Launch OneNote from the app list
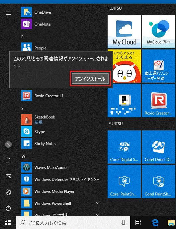 tap(27, 24)
